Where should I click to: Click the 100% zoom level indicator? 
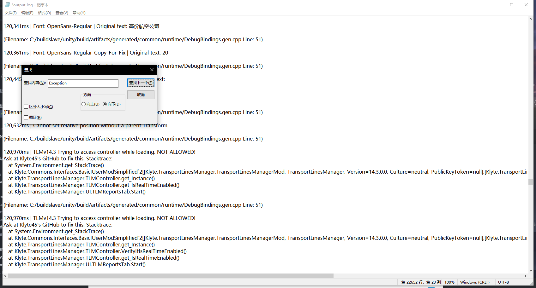pos(449,282)
